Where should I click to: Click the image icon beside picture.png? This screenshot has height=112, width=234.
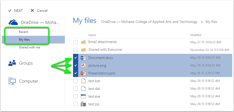tap(83, 66)
